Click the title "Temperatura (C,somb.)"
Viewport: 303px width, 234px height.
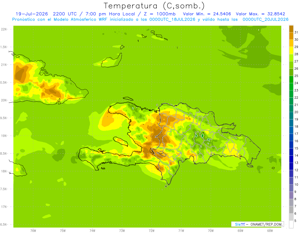[154, 6]
